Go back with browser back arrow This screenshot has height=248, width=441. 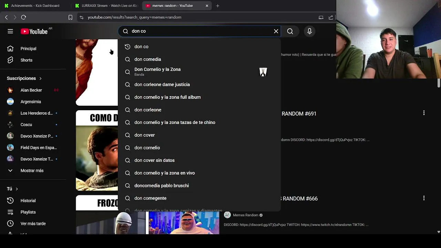[x=6, y=17]
